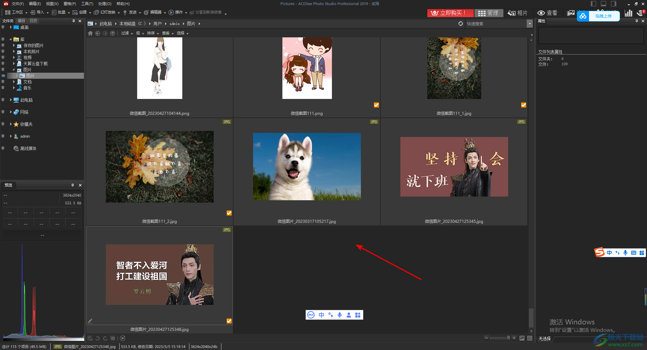Open the 过滤 filter dropdown
This screenshot has height=350, width=647.
[x=127, y=33]
